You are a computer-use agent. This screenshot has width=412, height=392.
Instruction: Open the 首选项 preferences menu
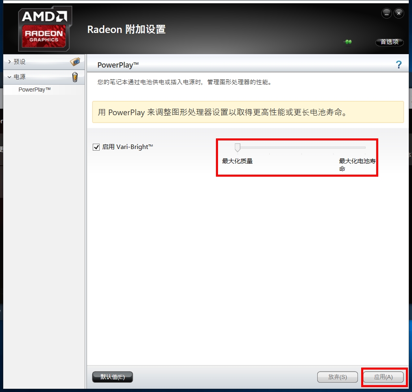click(389, 42)
